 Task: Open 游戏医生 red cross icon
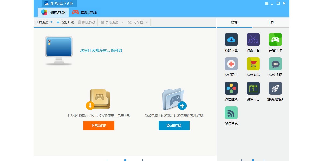pos(231,64)
